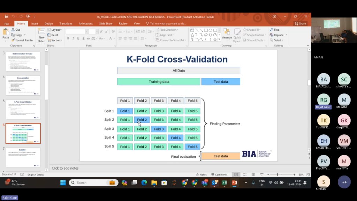Click the Save icon in quick access toolbar
Screen dimensions: 357x201
click(6, 16)
